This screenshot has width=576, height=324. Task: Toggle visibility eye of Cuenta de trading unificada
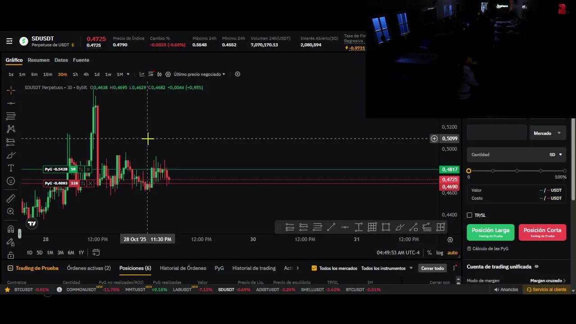pyautogui.click(x=536, y=267)
